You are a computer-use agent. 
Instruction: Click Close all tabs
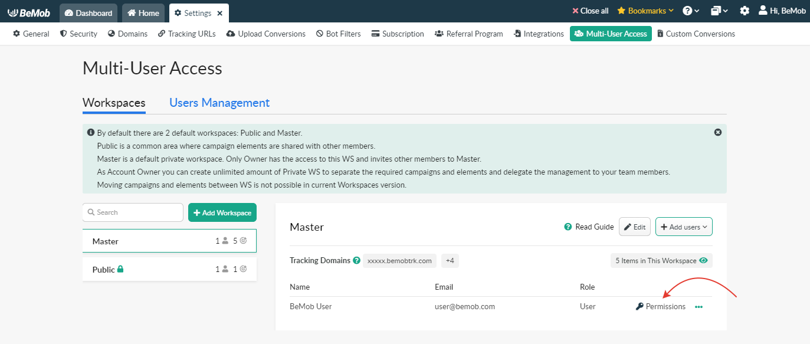tap(591, 11)
